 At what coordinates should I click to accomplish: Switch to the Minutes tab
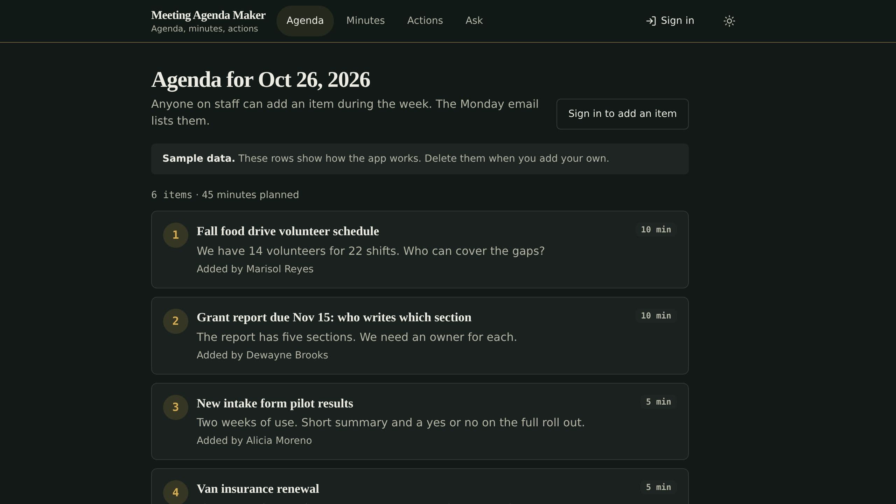click(365, 21)
